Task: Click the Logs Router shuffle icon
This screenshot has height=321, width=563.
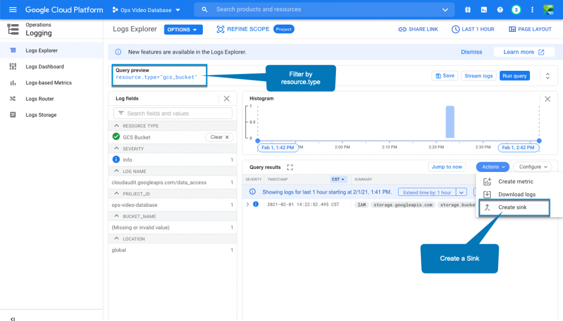Action: pos(13,99)
